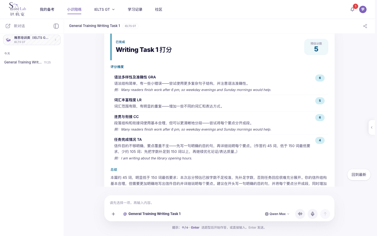Click the @ General Training Writing Task 1 tag
This screenshot has width=377, height=236.
point(152,214)
